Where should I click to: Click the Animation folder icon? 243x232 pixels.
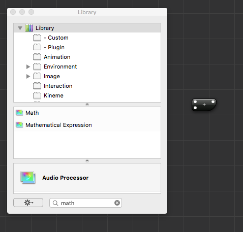pos(37,57)
